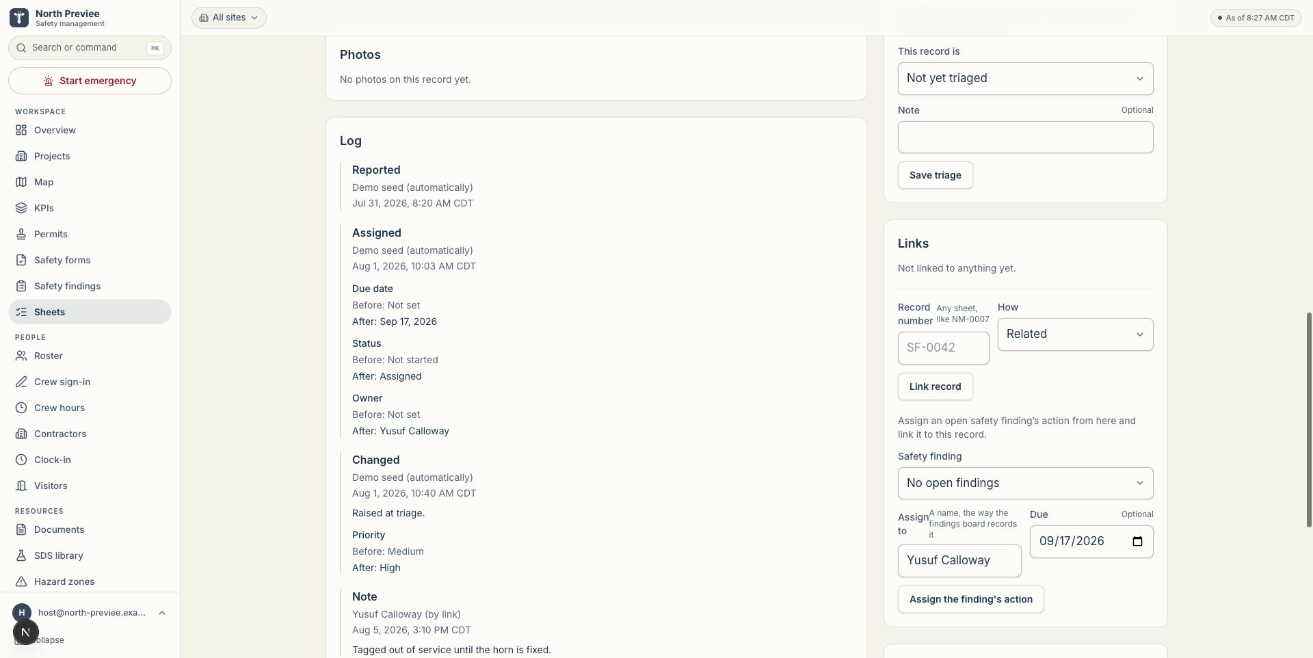Click the Safety findings clipboard icon
Screen dimensions: 1313x658
(21, 286)
